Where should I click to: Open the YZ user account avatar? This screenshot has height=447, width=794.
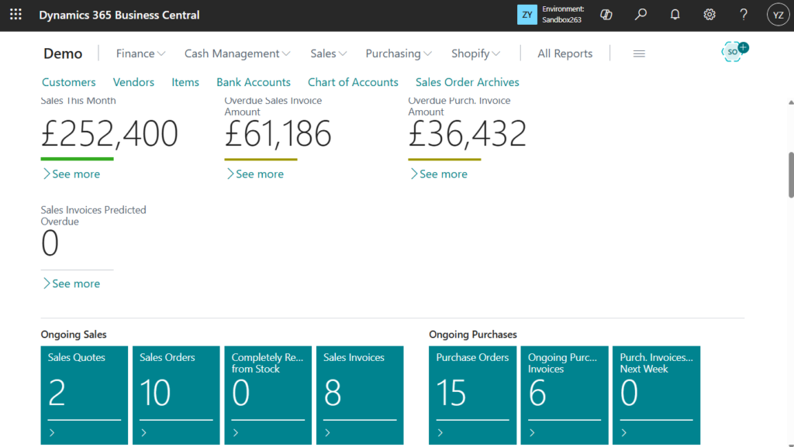[777, 15]
